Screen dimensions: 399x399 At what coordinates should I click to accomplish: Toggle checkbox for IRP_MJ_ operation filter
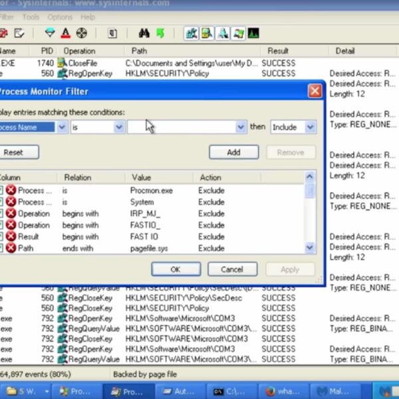point(1,213)
